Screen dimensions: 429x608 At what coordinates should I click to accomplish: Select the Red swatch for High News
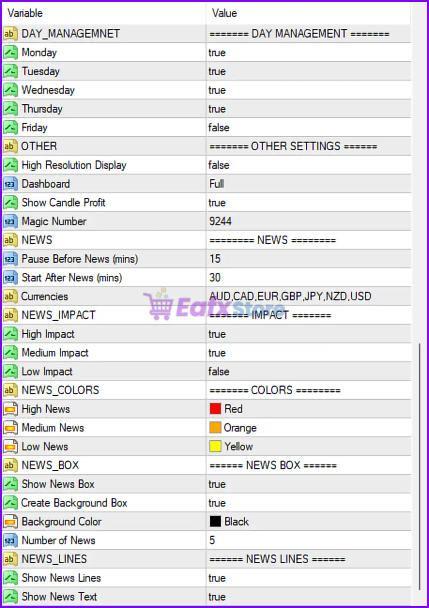tap(215, 409)
